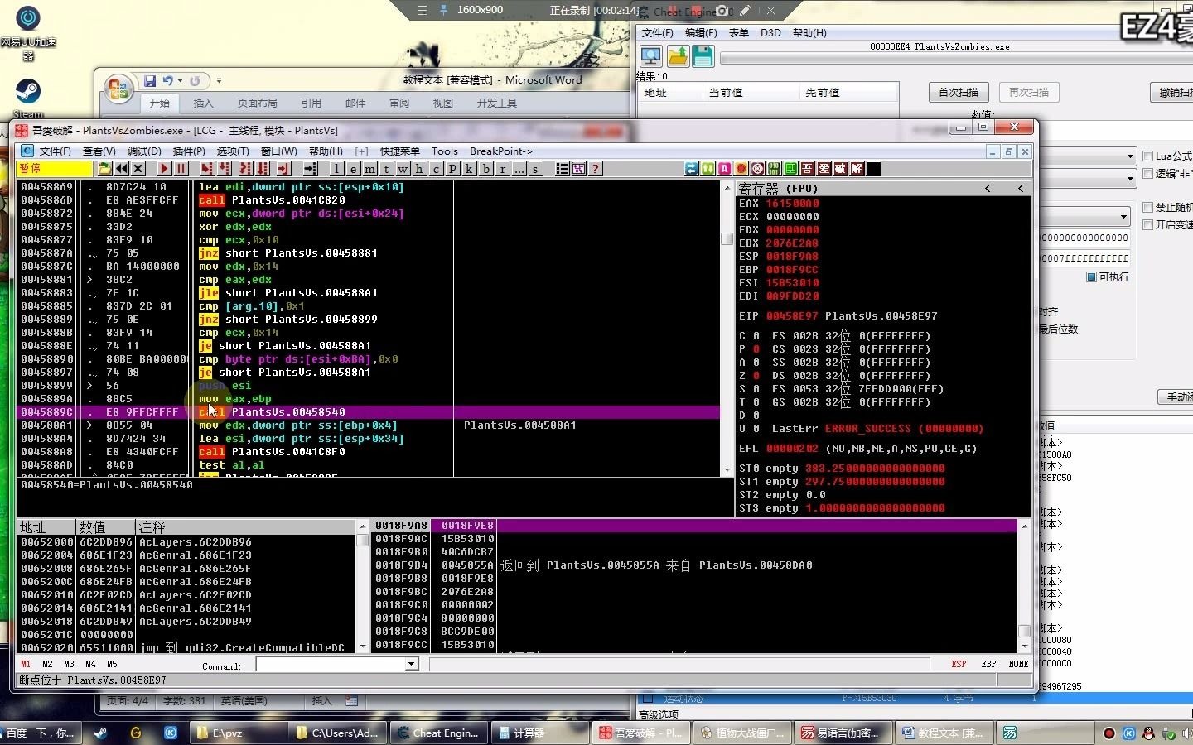The width and height of the screenshot is (1193, 745).
Task: Click M1 memory bookmark button
Action: coord(26,664)
